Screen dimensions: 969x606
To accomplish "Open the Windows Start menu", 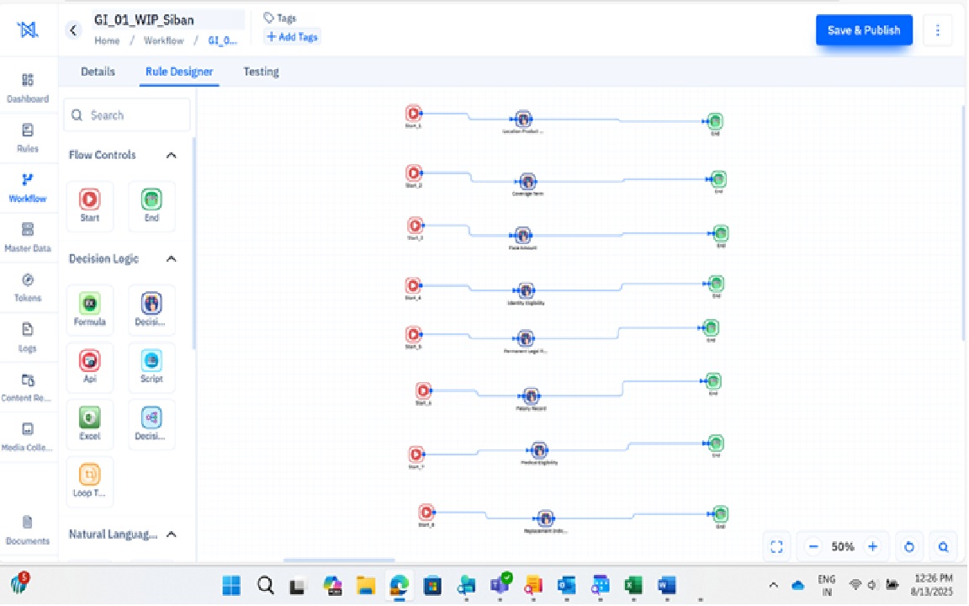I will coord(231,586).
